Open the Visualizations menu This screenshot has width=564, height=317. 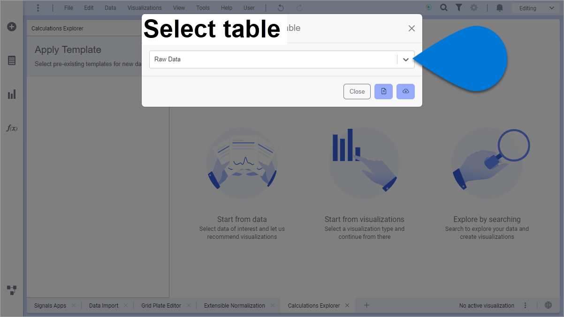pos(145,8)
